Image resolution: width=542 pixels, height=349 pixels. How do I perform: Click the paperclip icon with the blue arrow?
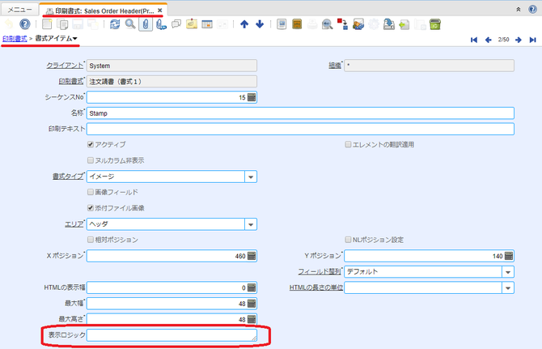(161, 24)
